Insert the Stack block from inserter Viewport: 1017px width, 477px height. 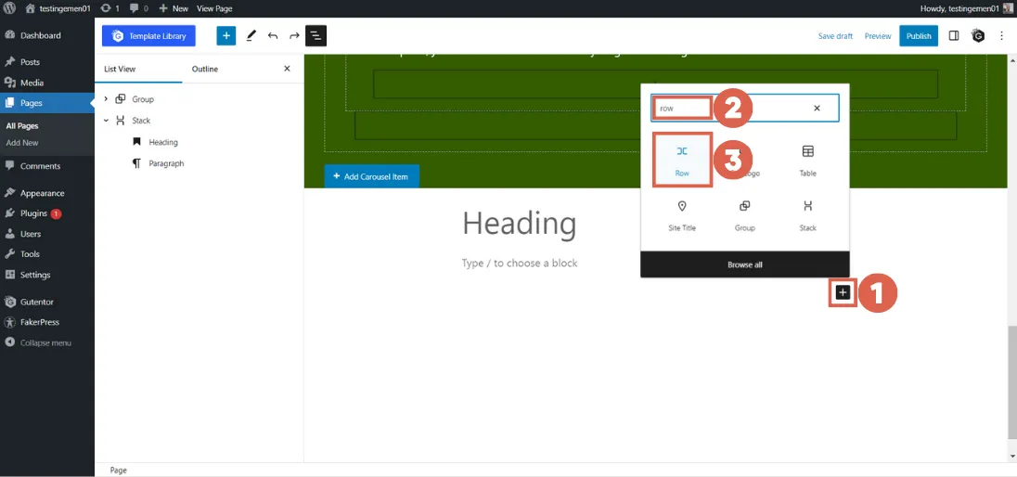tap(807, 214)
